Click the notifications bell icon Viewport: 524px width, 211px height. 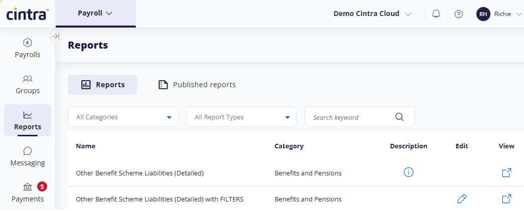tap(436, 14)
